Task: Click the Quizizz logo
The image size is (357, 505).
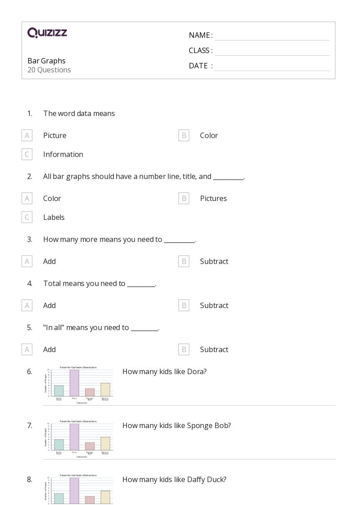Action: pyautogui.click(x=47, y=33)
